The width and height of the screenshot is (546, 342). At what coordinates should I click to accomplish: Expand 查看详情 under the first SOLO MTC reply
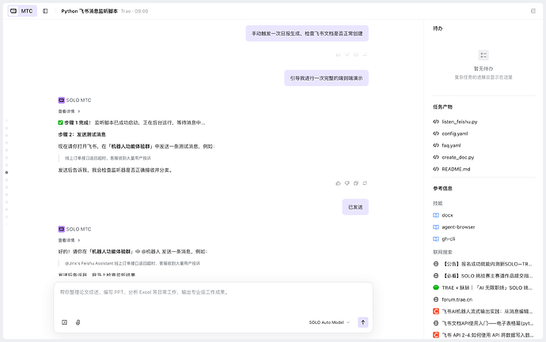click(x=69, y=111)
